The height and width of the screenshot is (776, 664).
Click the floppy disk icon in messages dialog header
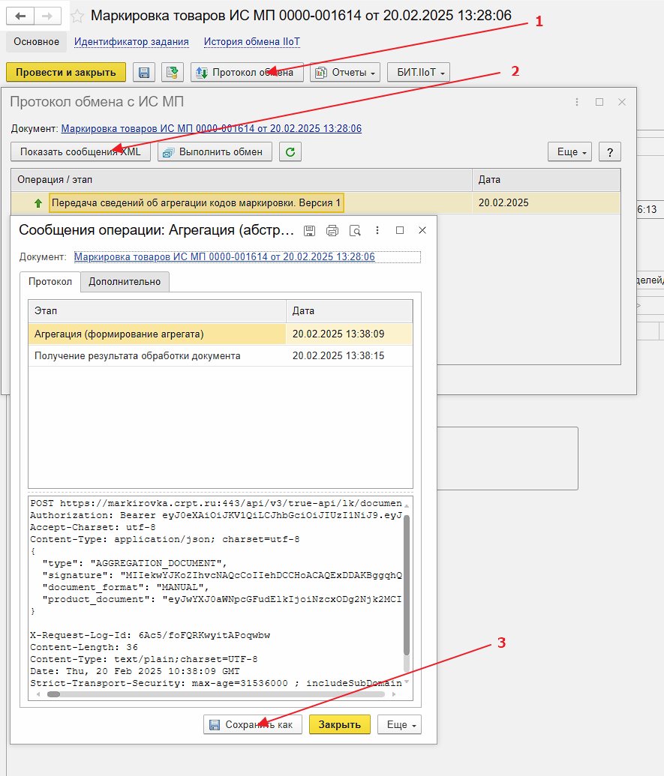[x=309, y=231]
